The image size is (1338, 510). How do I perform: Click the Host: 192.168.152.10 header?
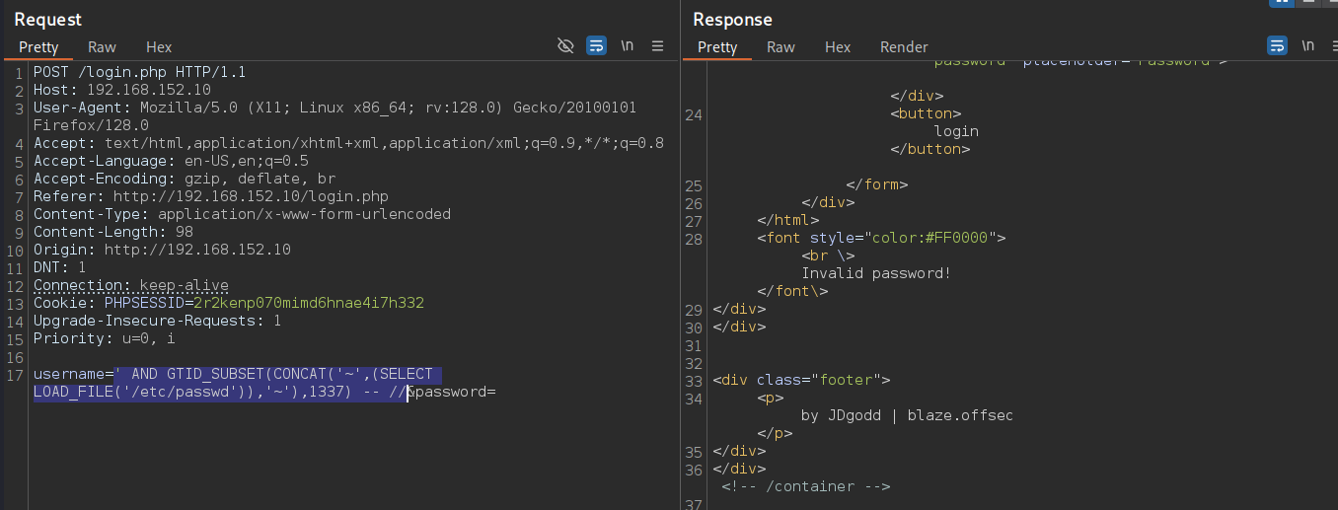tap(122, 90)
